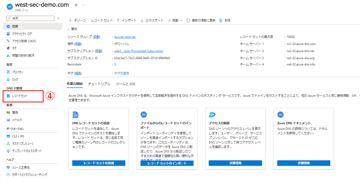Screen dimensions: 360x183
Task: Click the DNS zone icon beside the title
Action: point(10,7)
